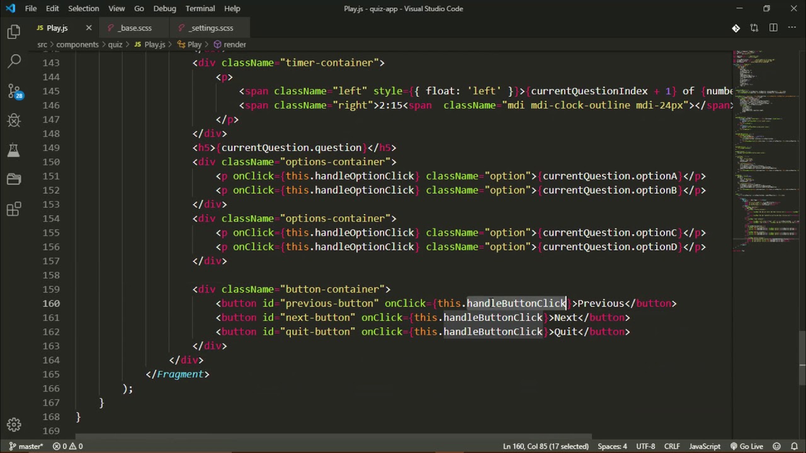Screen dimensions: 806x453
Task: Click the warnings triangle in status bar
Action: (72, 446)
